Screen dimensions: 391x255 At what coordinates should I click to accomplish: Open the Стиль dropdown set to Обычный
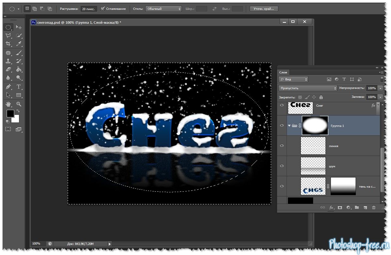tap(164, 9)
